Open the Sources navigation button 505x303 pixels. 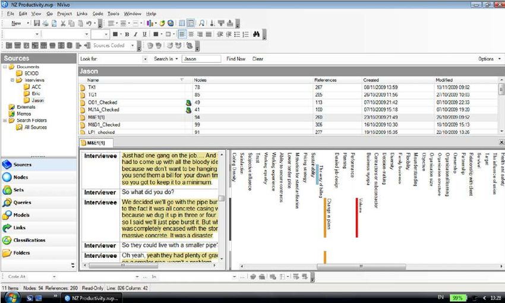click(x=39, y=165)
